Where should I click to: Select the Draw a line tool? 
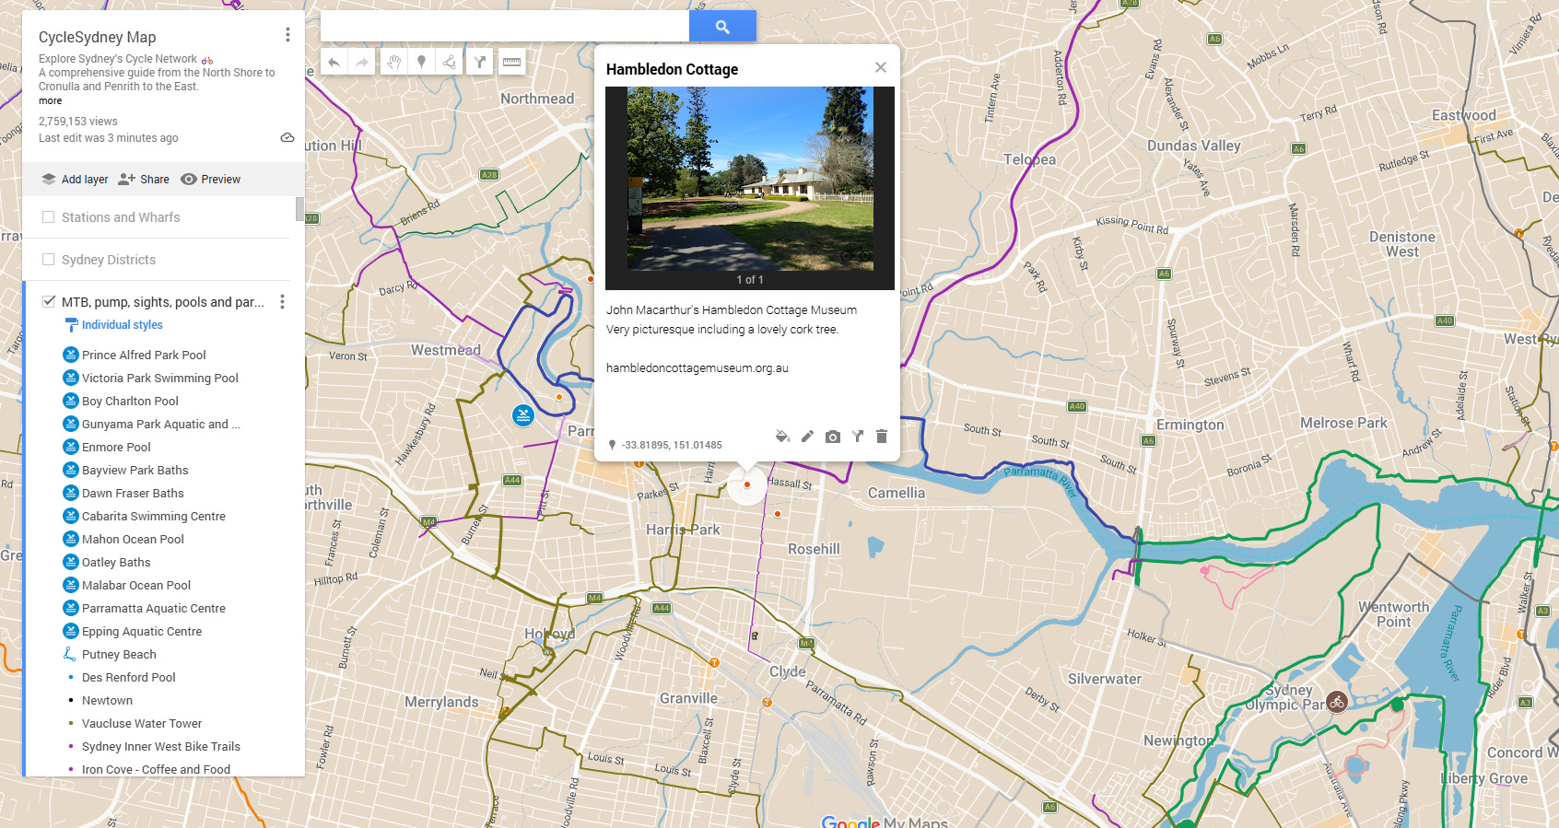pyautogui.click(x=450, y=62)
